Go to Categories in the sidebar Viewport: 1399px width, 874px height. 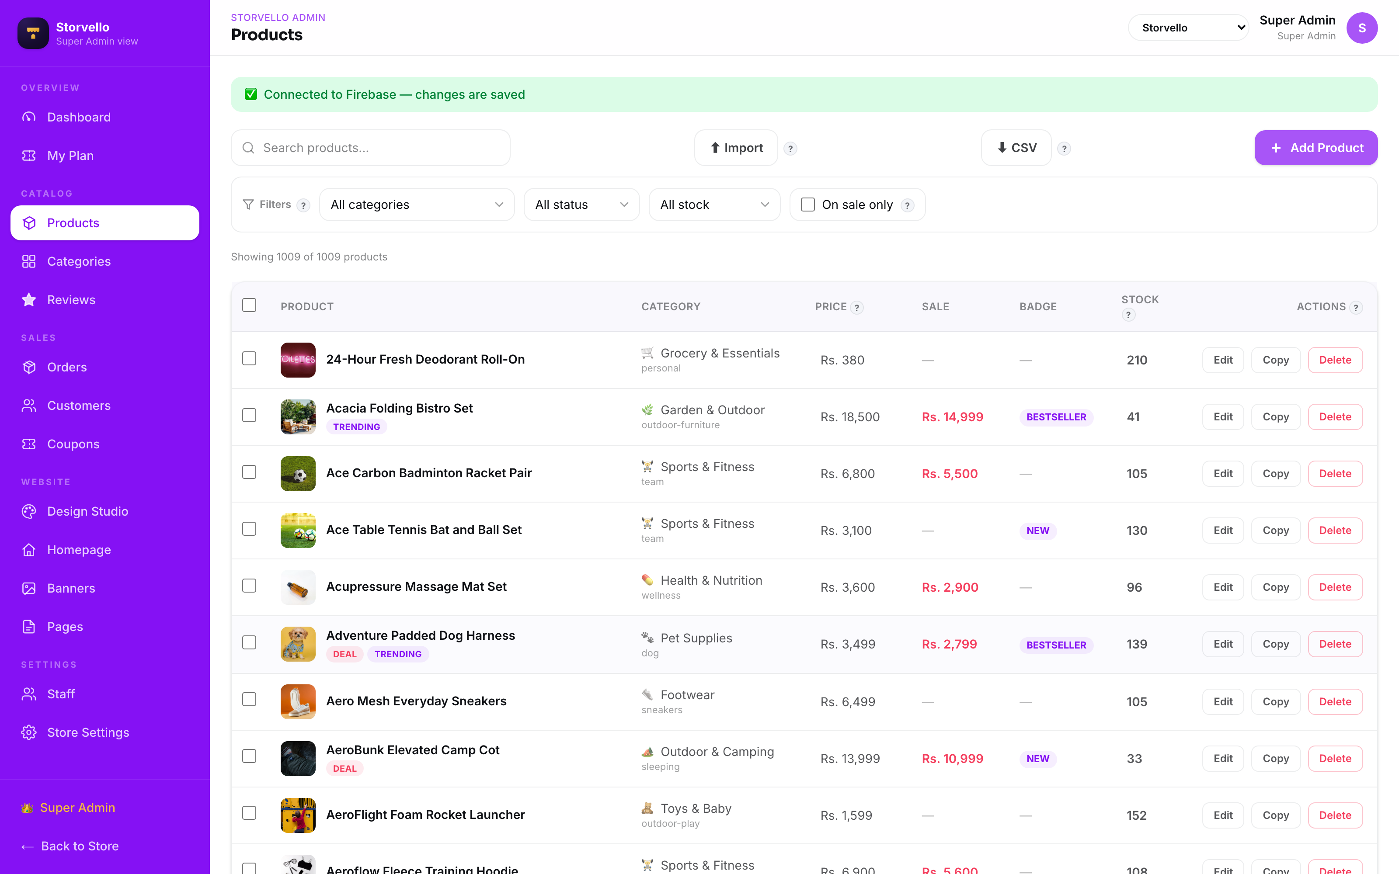coord(104,261)
